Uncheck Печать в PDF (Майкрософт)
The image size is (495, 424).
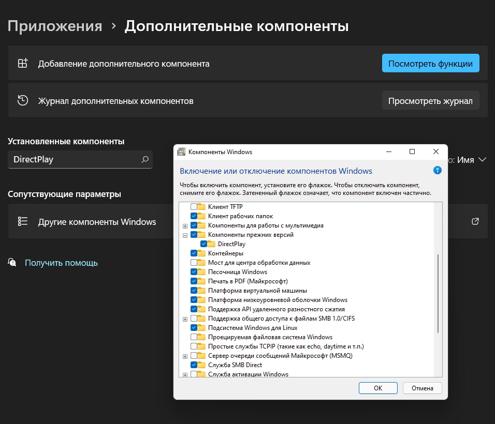[194, 281]
